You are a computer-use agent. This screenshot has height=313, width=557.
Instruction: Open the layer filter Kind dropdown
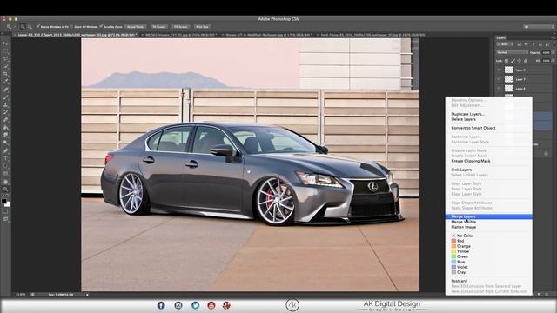click(x=505, y=44)
